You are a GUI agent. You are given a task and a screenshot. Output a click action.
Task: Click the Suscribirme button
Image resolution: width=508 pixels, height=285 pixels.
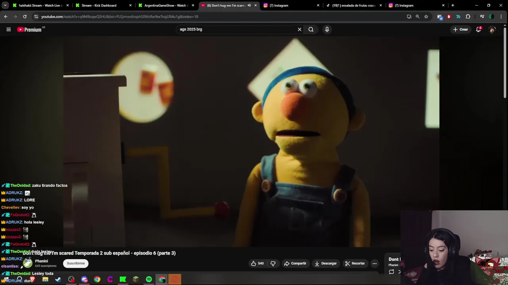[76, 263]
